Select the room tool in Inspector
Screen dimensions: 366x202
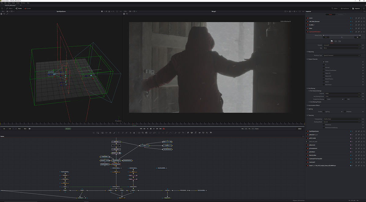pos(311,18)
